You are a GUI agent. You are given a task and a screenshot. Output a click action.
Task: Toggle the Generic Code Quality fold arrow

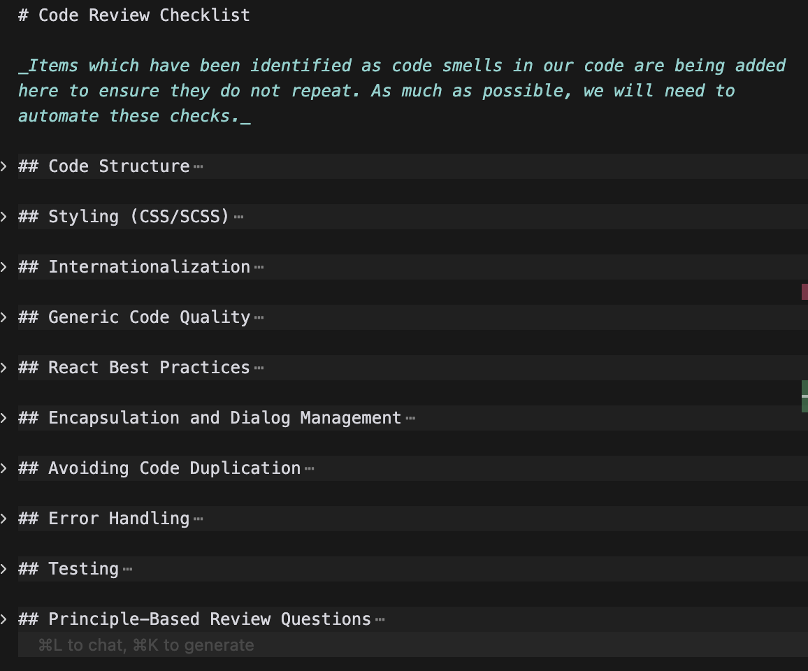click(5, 317)
